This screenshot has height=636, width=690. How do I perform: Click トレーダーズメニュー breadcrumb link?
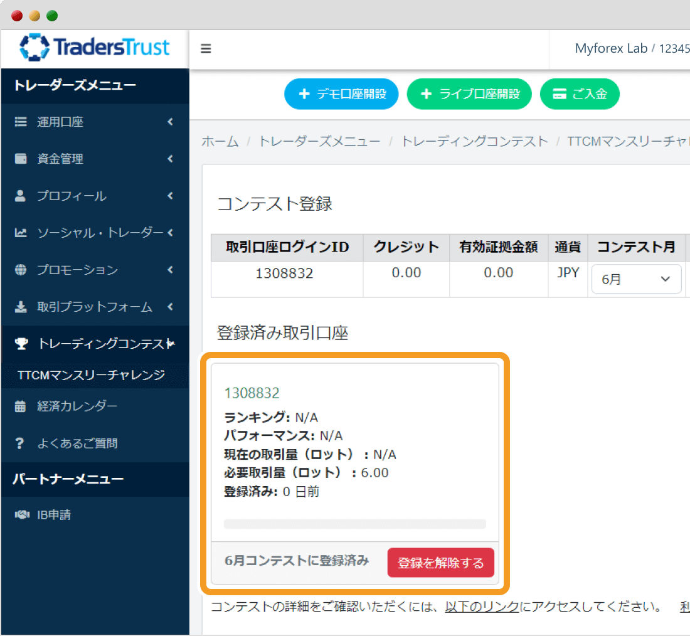click(x=319, y=141)
